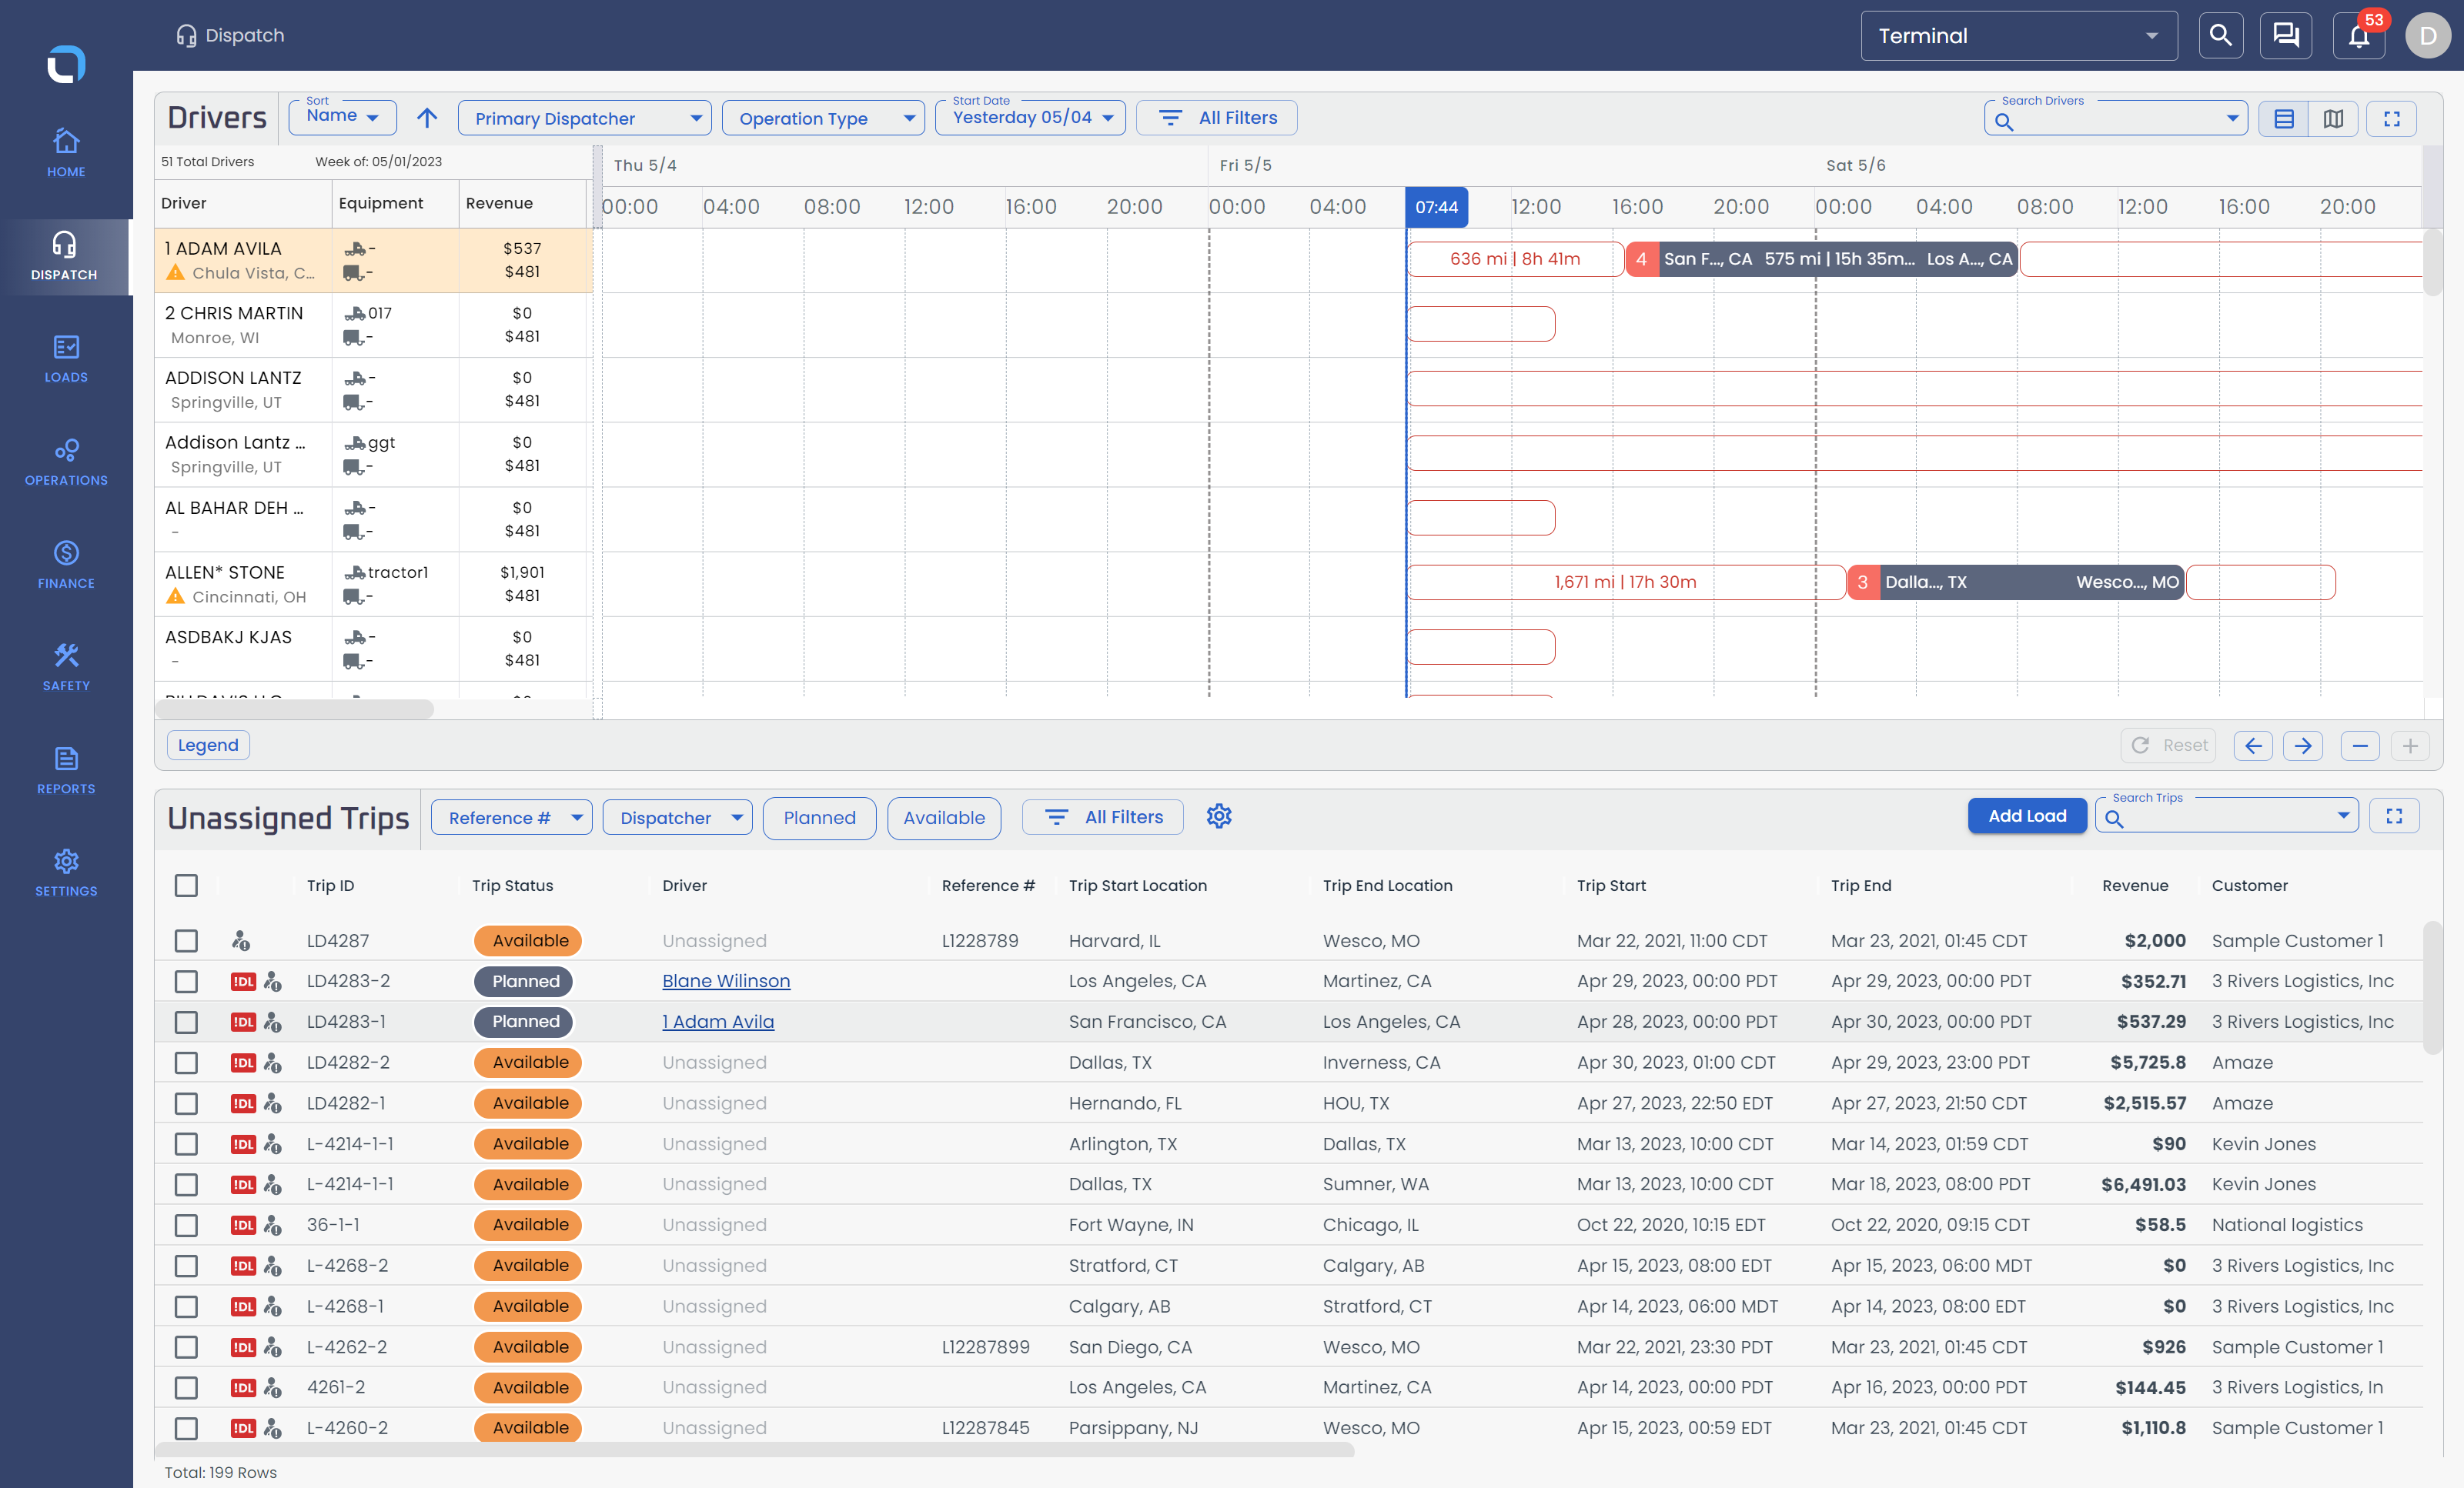2464x1488 pixels.
Task: Open Reference # dropdown in Unassigned Trips
Action: click(x=511, y=817)
